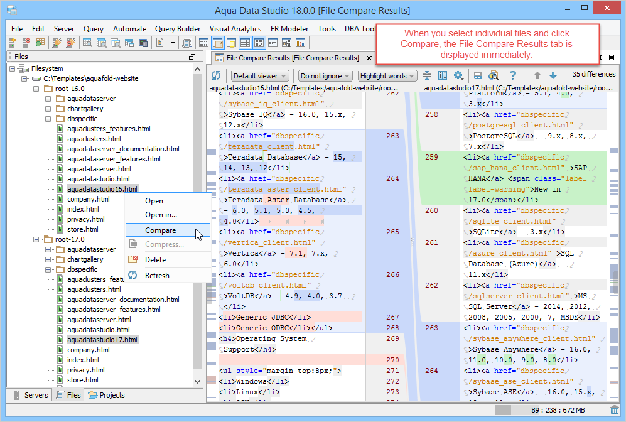The width and height of the screenshot is (626, 422).
Task: Open the Query Builder menu
Action: pyautogui.click(x=178, y=29)
